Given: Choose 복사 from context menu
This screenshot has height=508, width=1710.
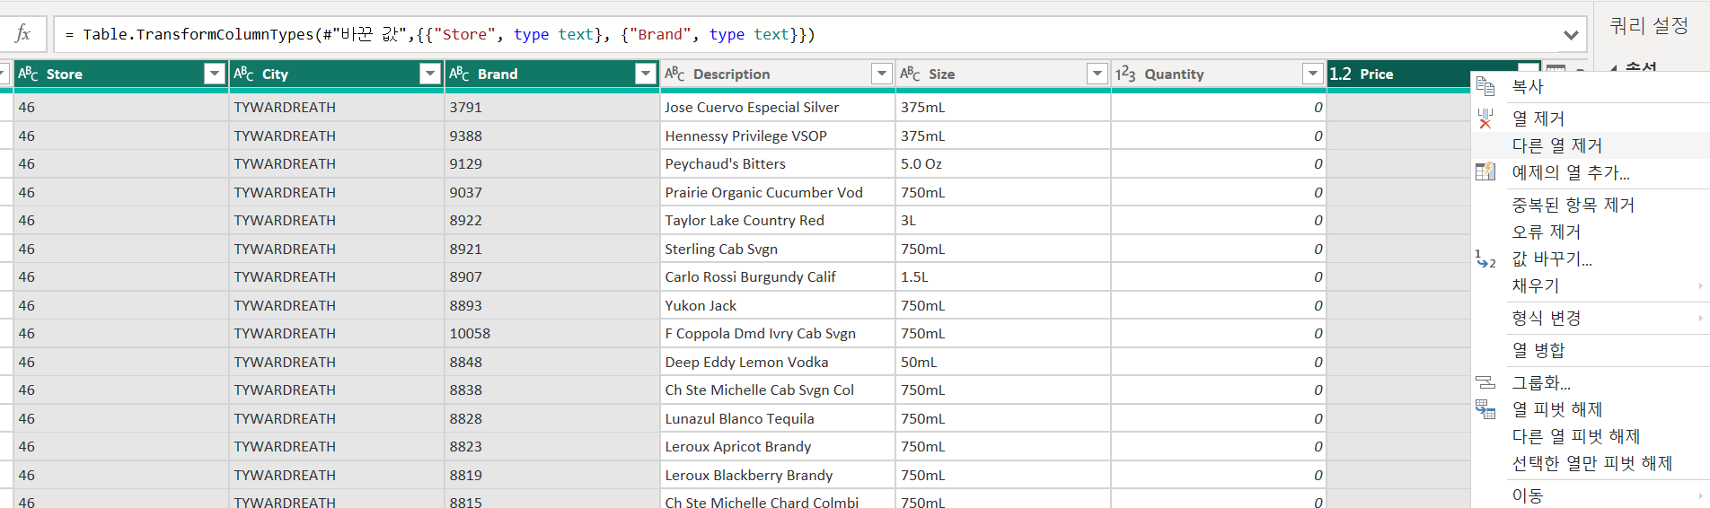Looking at the screenshot, I should (1591, 86).
